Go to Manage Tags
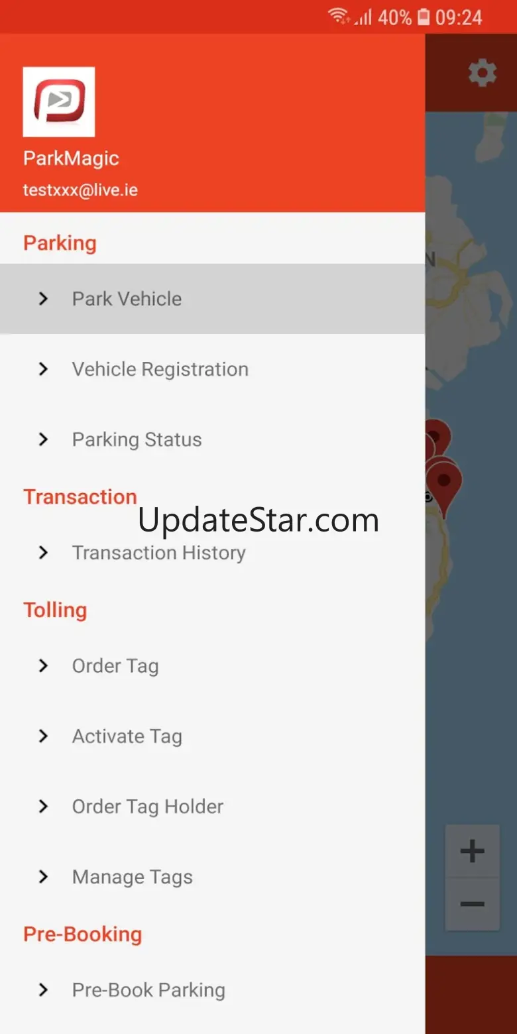 point(212,876)
